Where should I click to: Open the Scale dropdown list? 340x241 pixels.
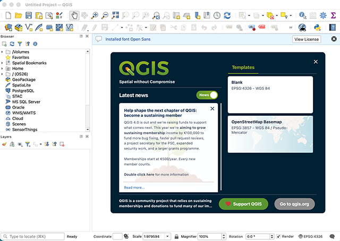pos(168,236)
